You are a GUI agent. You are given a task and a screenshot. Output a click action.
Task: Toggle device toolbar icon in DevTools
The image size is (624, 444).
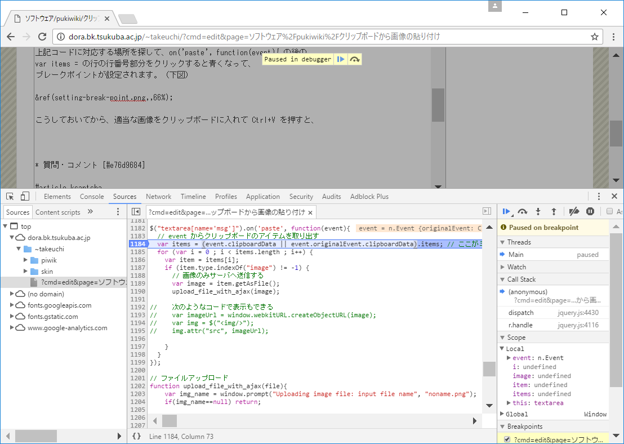click(25, 197)
